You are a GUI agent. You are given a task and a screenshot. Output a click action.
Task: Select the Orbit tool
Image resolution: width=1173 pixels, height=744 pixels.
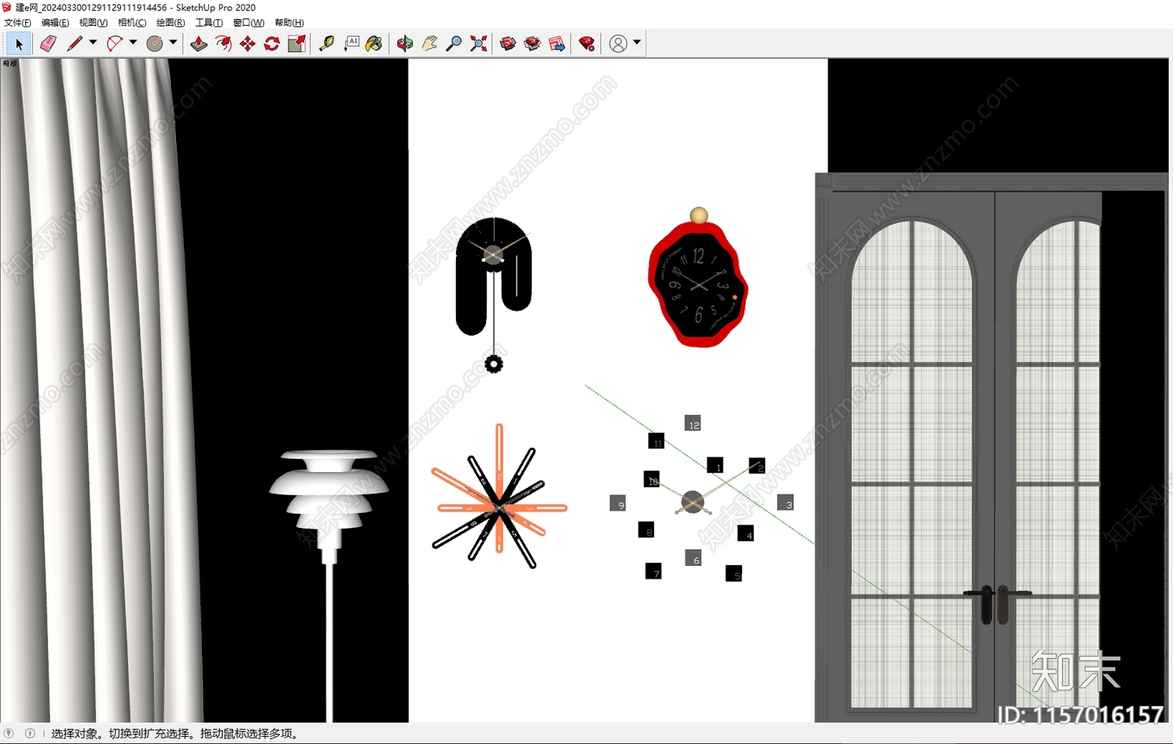point(405,44)
